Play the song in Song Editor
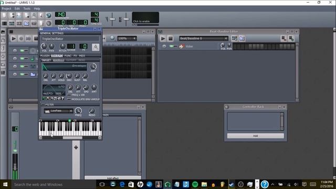336x189 pixels. point(14,38)
